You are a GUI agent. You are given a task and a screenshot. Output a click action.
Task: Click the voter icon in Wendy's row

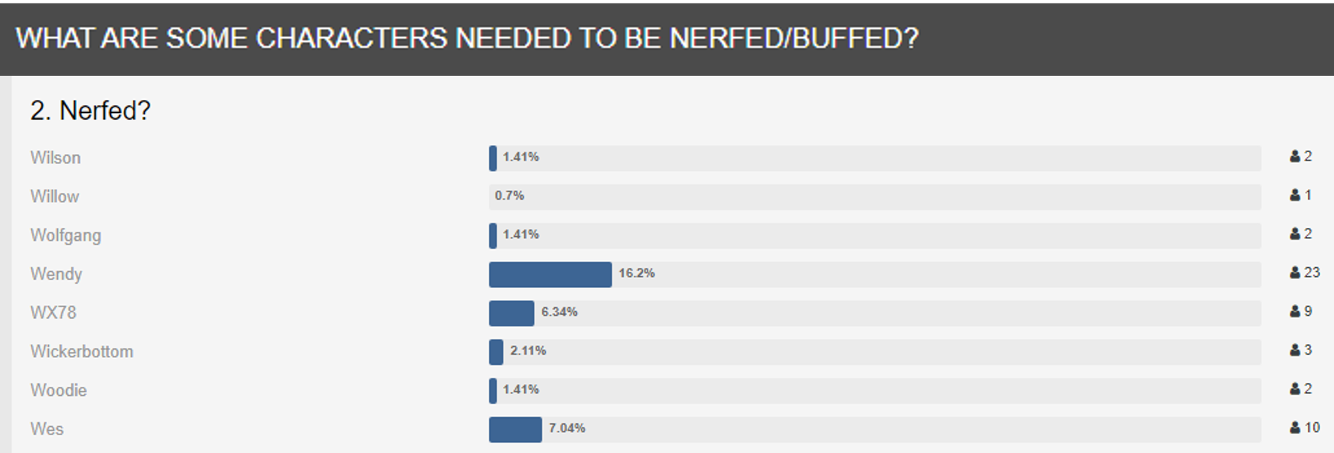[x=1295, y=273]
